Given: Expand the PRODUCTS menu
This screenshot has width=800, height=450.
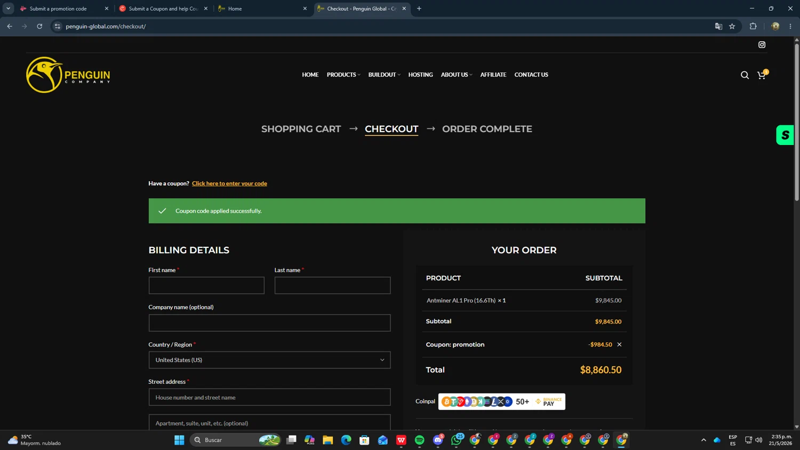Looking at the screenshot, I should pyautogui.click(x=343, y=75).
